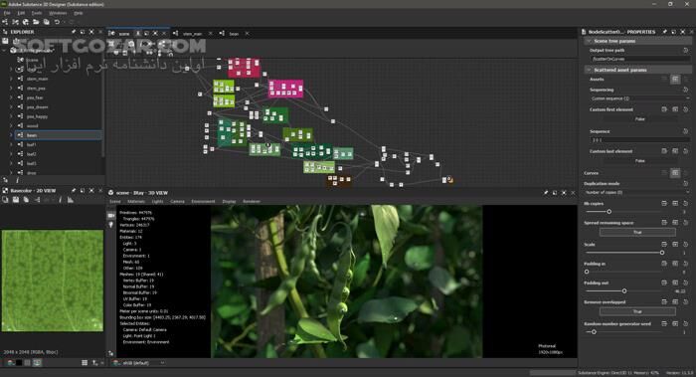Reset the Sequence value
The width and height of the screenshot is (696, 377).
685,131
